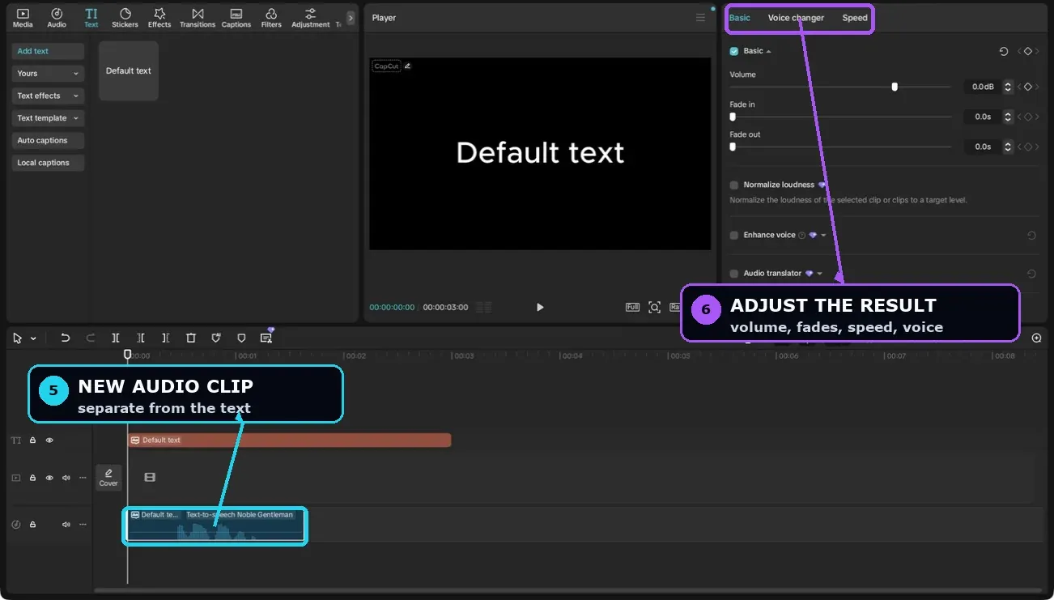
Task: Click the Basic section keyframe diamond
Action: coord(1028,51)
